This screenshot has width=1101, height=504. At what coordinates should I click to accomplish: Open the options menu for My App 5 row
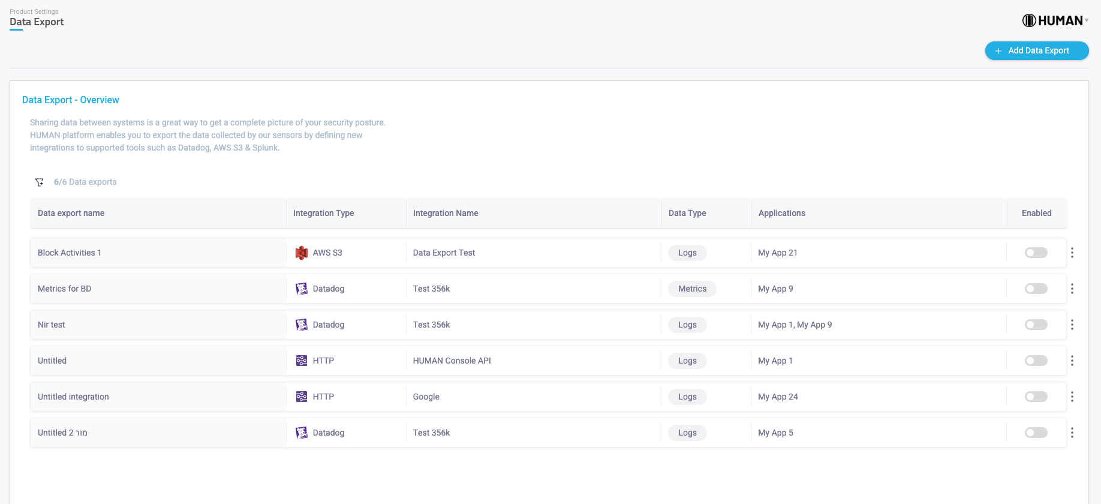[1072, 433]
